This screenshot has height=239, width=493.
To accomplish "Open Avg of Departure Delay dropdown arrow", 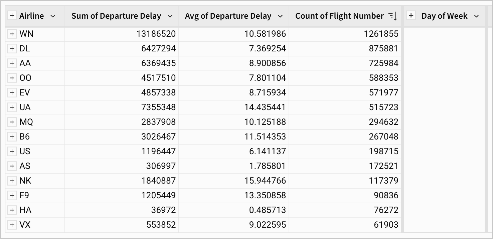I will 280,16.
